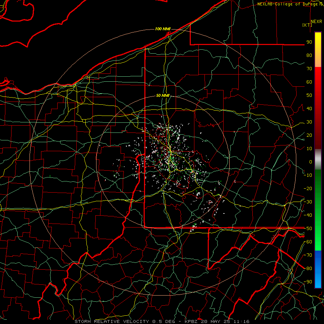
Task: Click the "50 NMI" range ring label
Action: pyautogui.click(x=163, y=95)
